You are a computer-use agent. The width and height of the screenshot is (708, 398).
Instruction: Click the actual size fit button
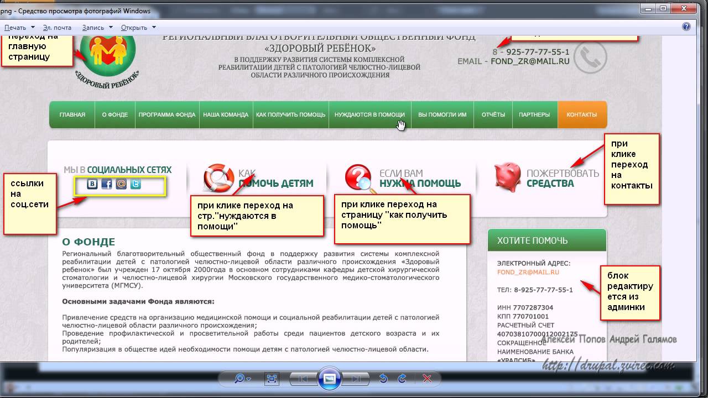pyautogui.click(x=272, y=379)
